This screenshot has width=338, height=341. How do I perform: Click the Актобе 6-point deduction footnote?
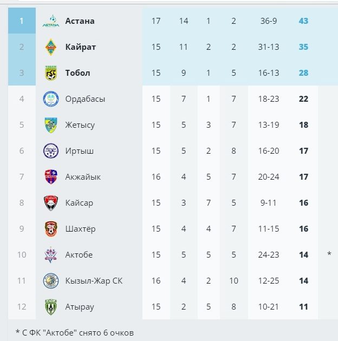[x=74, y=332]
